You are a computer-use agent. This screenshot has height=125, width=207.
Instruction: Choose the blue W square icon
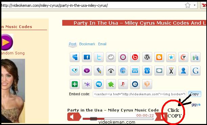pyautogui.click(x=135, y=71)
